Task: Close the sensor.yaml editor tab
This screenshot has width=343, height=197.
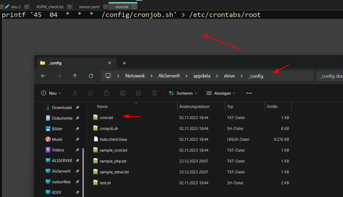Action: (x=105, y=6)
